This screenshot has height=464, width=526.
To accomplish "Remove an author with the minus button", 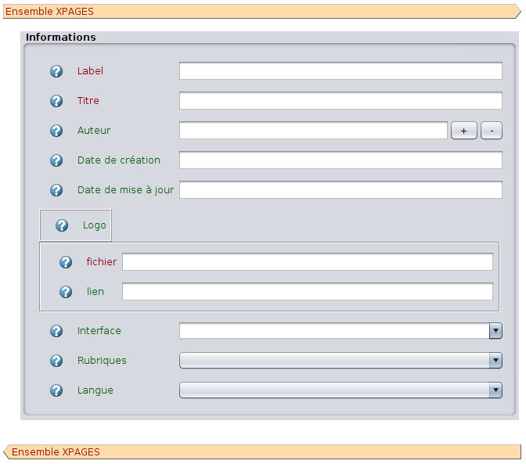I will click(x=492, y=131).
